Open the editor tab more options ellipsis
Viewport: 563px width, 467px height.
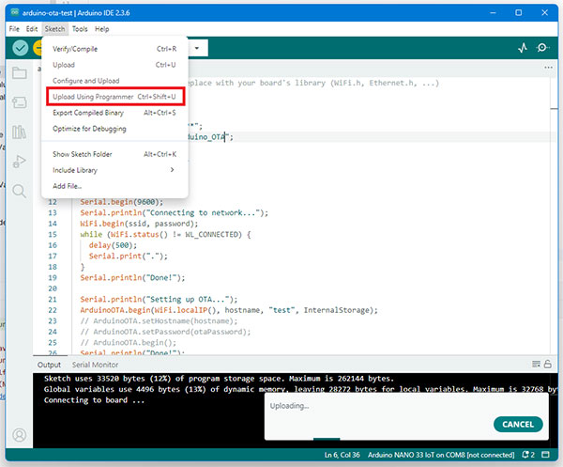click(548, 68)
